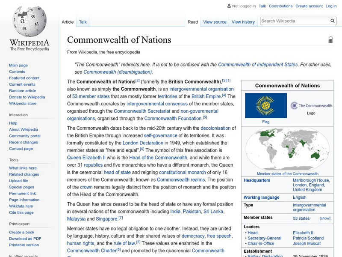This screenshot has height=257, width=342.
Task: Open the View source tab
Action: 215,22
